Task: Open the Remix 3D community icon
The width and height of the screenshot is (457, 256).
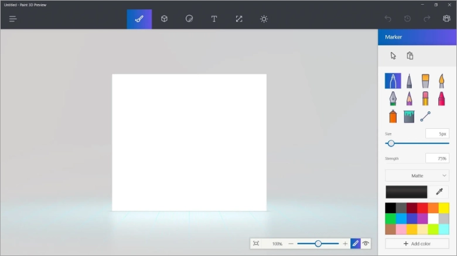Action: click(x=446, y=19)
